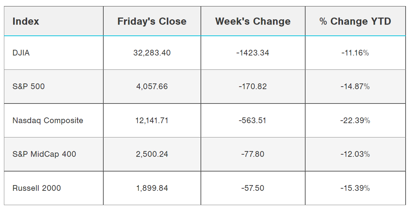Viewport: 417px width, 213px height.
Task: Click the Week's Change column header
Action: pos(253,21)
